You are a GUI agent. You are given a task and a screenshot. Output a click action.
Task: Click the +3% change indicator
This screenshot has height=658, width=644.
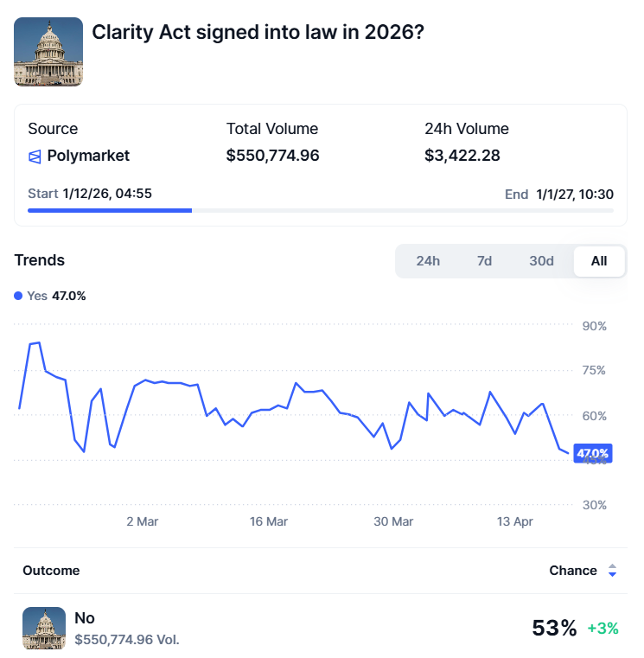[603, 629]
